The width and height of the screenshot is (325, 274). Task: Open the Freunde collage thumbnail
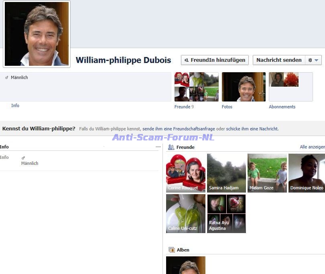[x=196, y=87]
